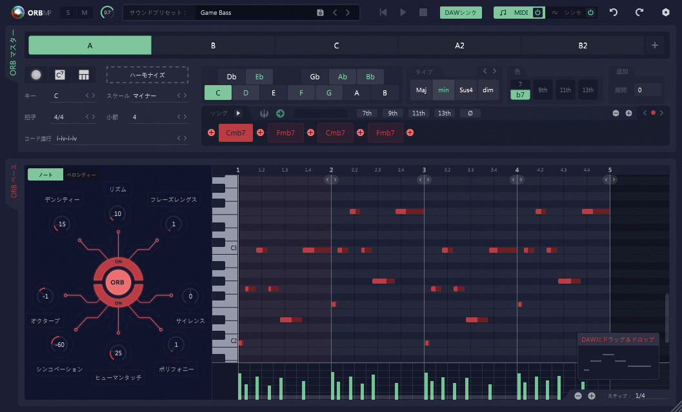Screen dimensions: 682x412
Task: Zoom out the piano roll steps
Action: pyautogui.click(x=578, y=396)
